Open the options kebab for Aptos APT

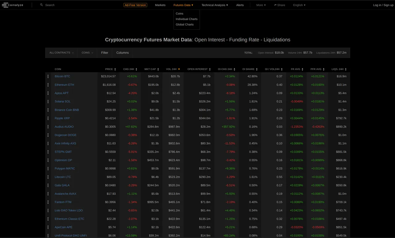(48, 93)
